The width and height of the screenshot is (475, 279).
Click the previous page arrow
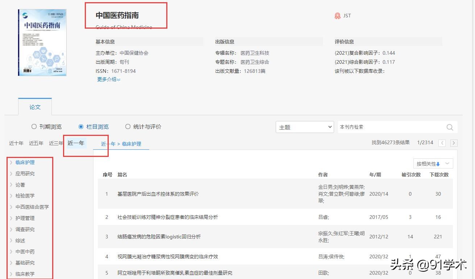pos(442,143)
